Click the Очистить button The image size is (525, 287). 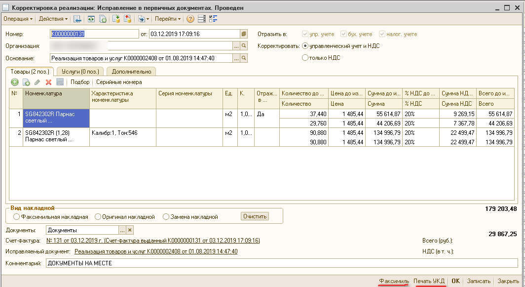point(255,216)
